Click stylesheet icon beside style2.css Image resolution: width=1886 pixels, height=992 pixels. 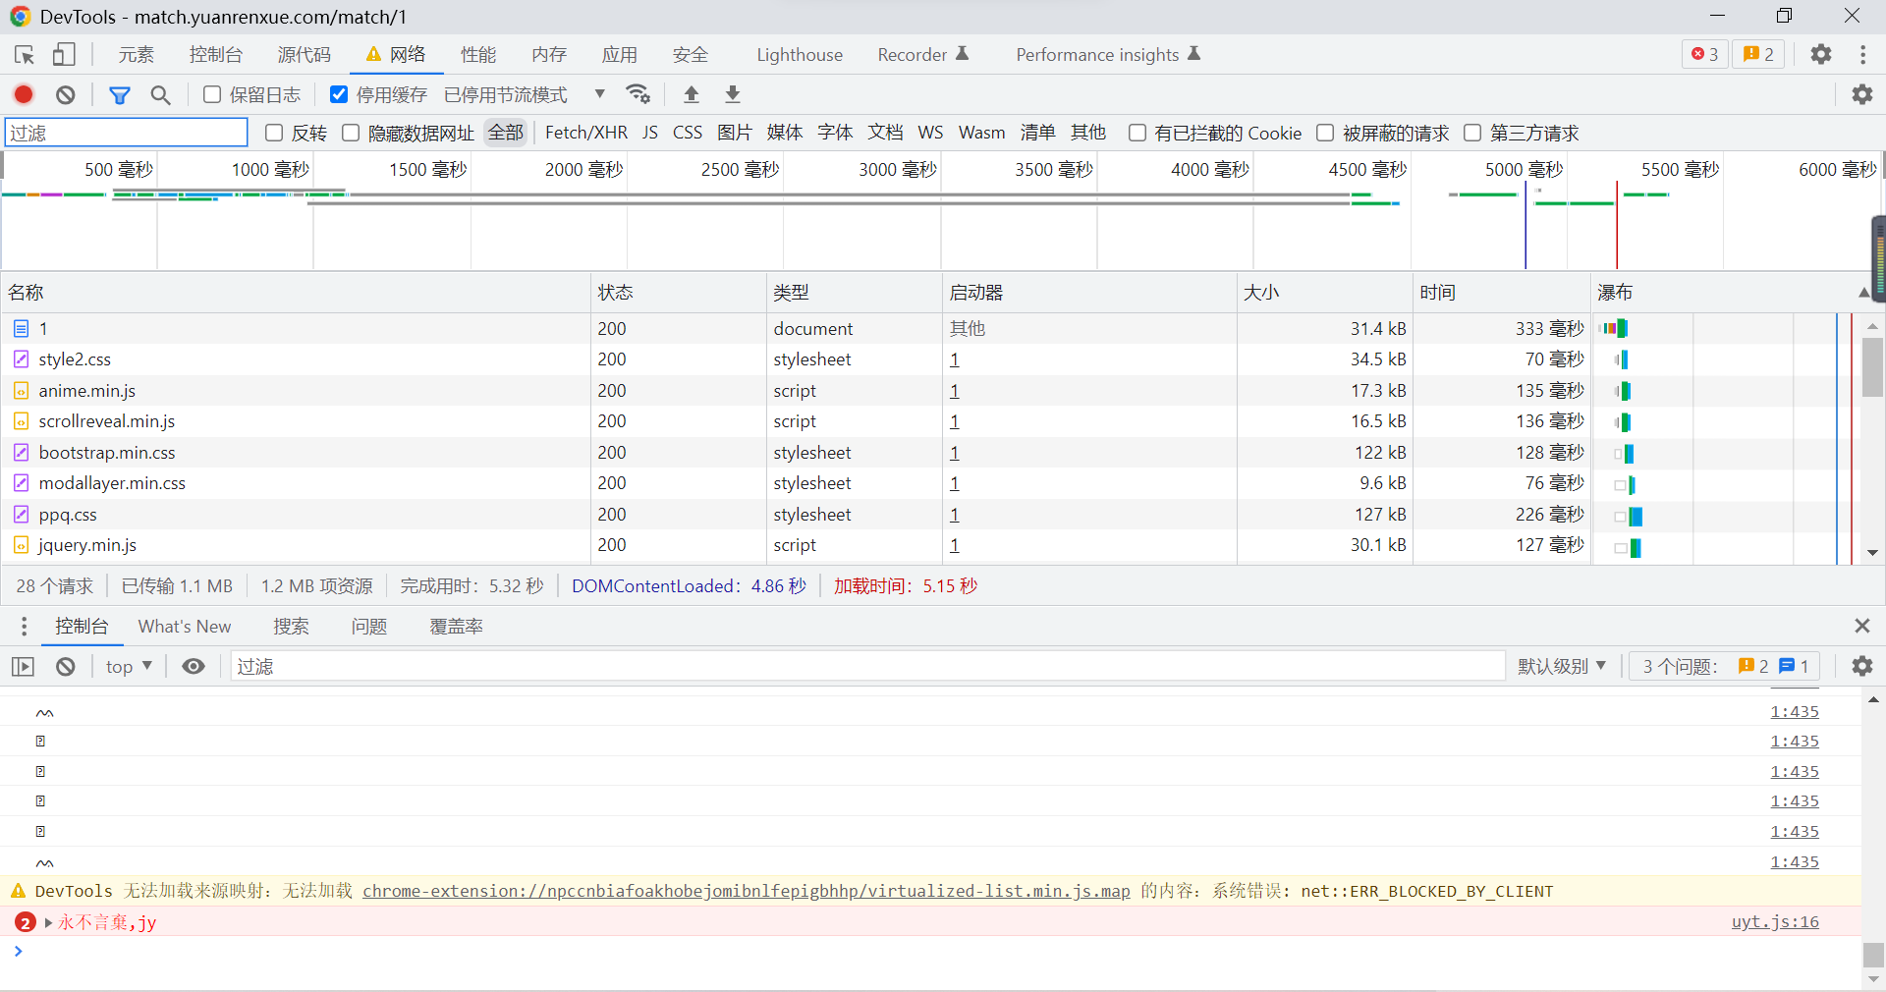tap(21, 359)
